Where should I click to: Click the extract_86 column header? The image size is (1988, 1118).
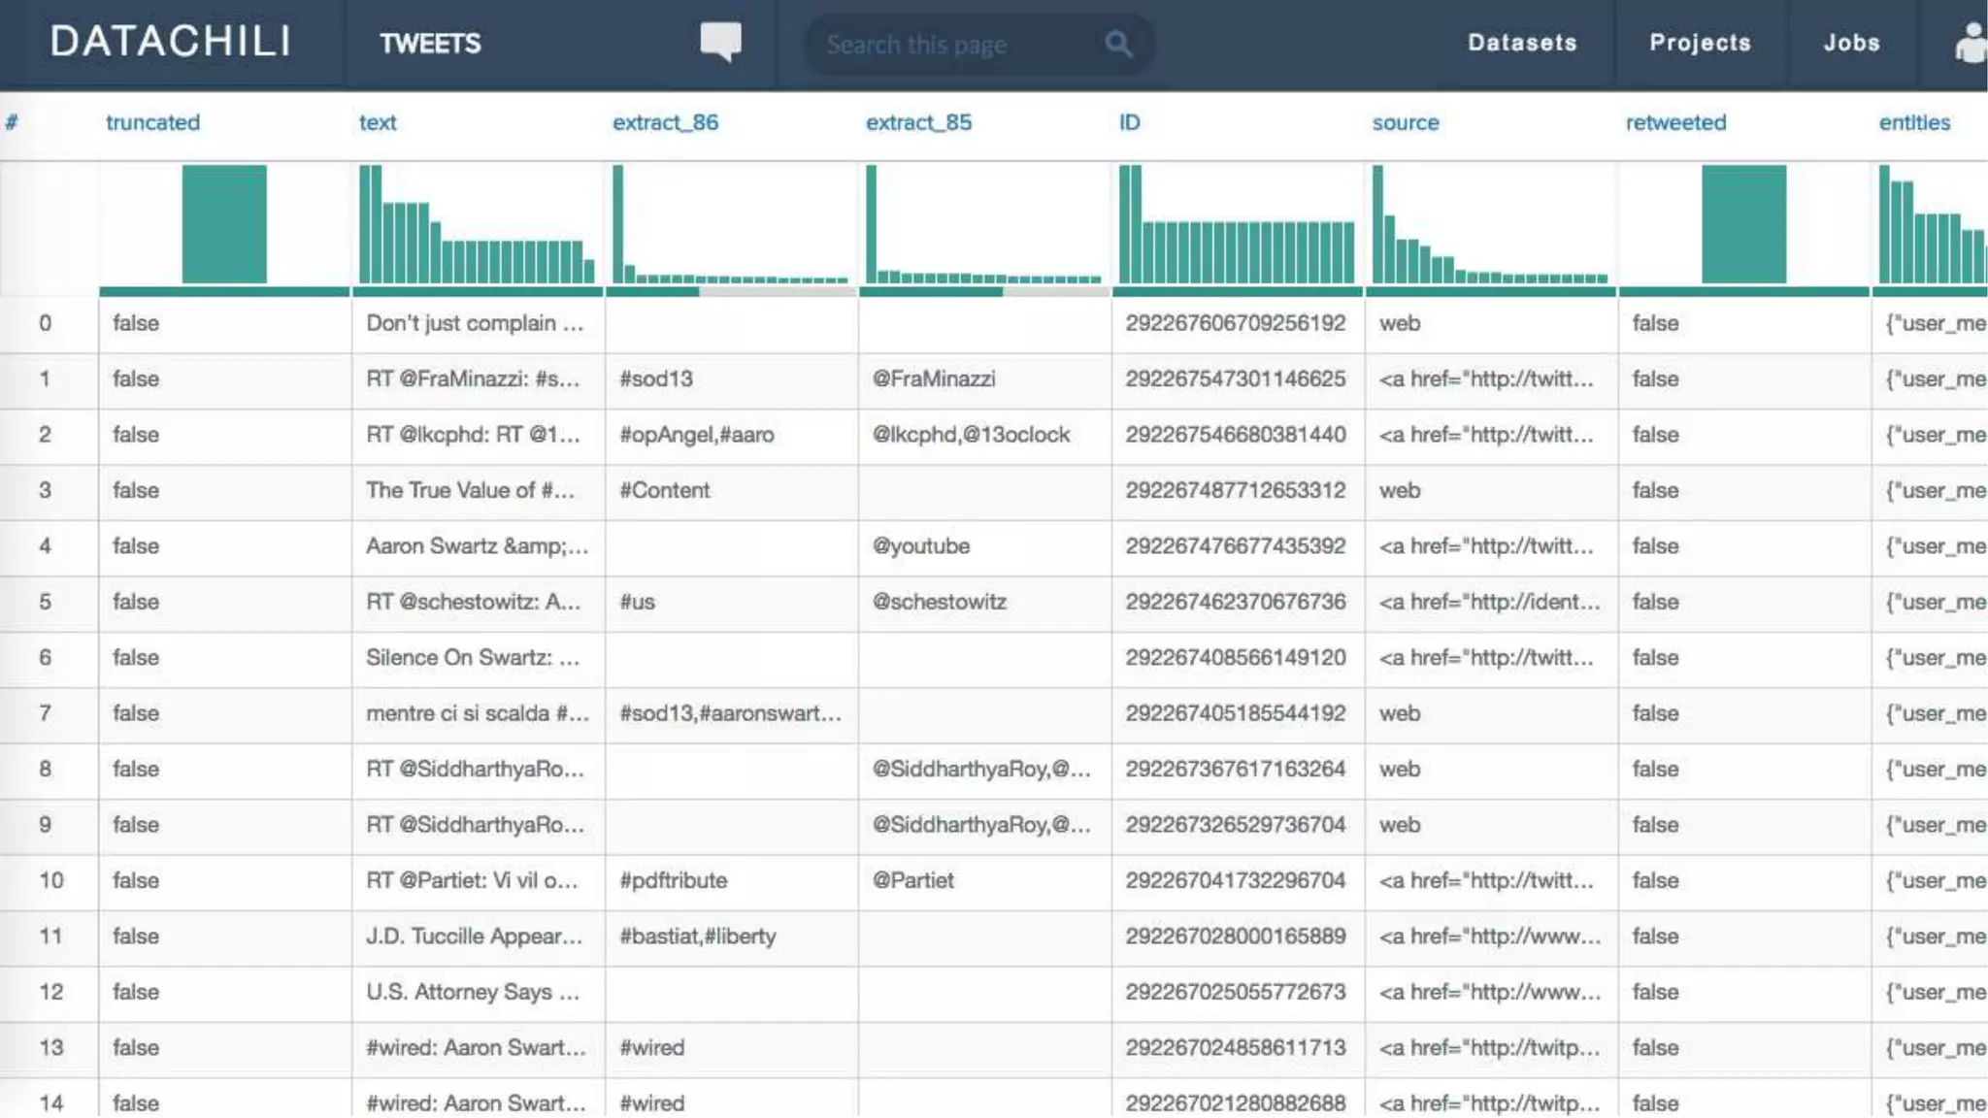click(x=665, y=122)
